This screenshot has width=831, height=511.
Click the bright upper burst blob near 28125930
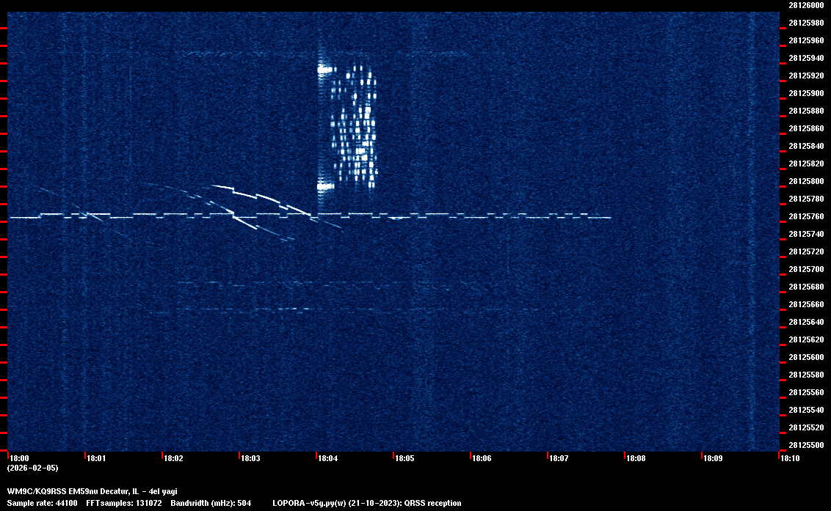pyautogui.click(x=325, y=69)
